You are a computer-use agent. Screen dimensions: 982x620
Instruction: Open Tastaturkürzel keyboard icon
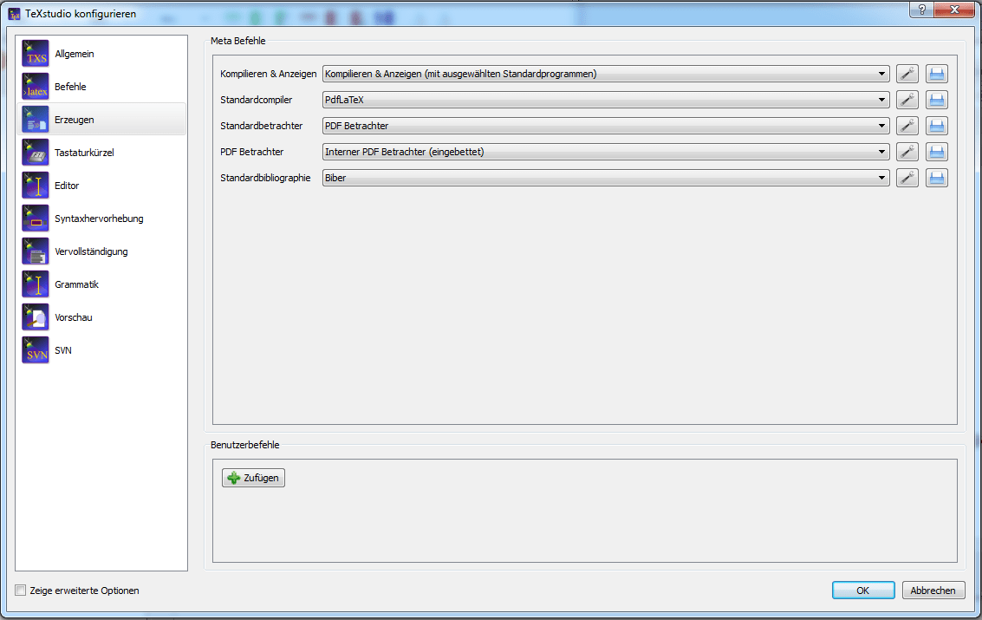coord(35,153)
